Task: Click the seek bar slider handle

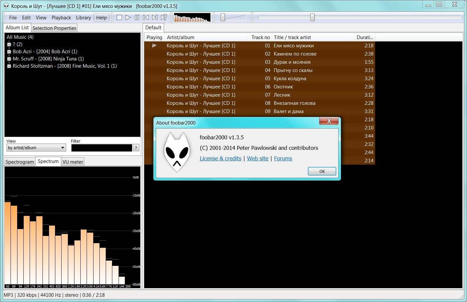Action: tap(312, 17)
